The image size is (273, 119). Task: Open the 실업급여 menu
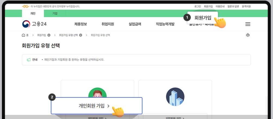point(135,24)
